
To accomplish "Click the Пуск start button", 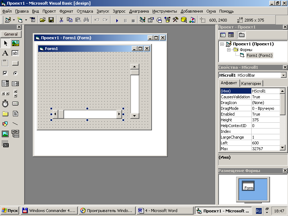I will click(10, 211).
